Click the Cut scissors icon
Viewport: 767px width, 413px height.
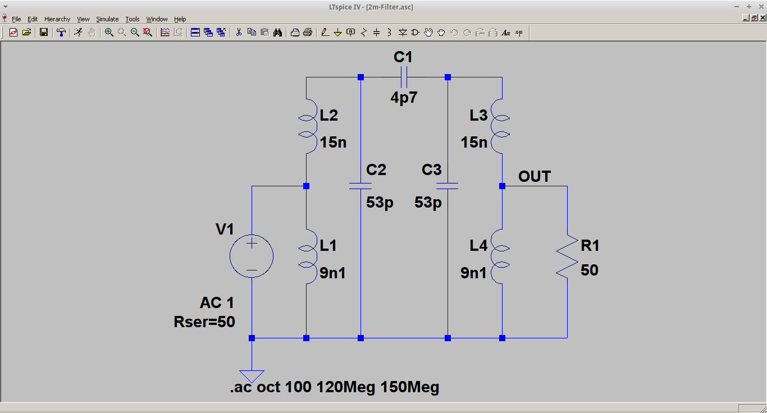[239, 33]
